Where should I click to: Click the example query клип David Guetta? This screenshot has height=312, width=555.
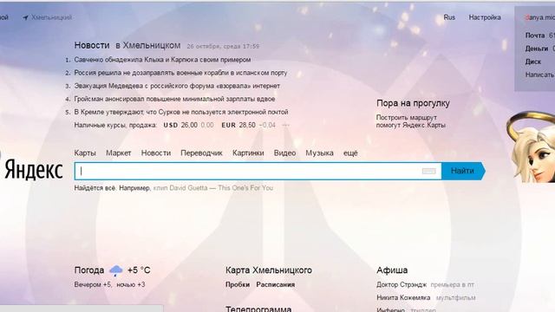click(x=213, y=188)
